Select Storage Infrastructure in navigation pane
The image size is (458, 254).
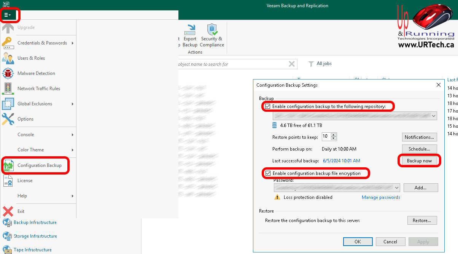[x=35, y=236]
